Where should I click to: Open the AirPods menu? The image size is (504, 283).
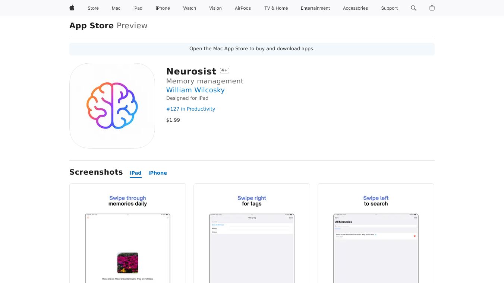pyautogui.click(x=243, y=8)
